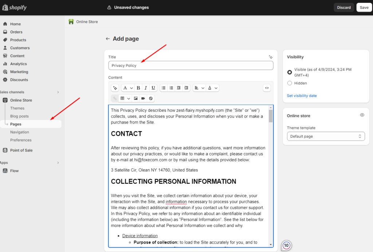Open the Theme template dropdown
The width and height of the screenshot is (373, 252).
coord(326,136)
